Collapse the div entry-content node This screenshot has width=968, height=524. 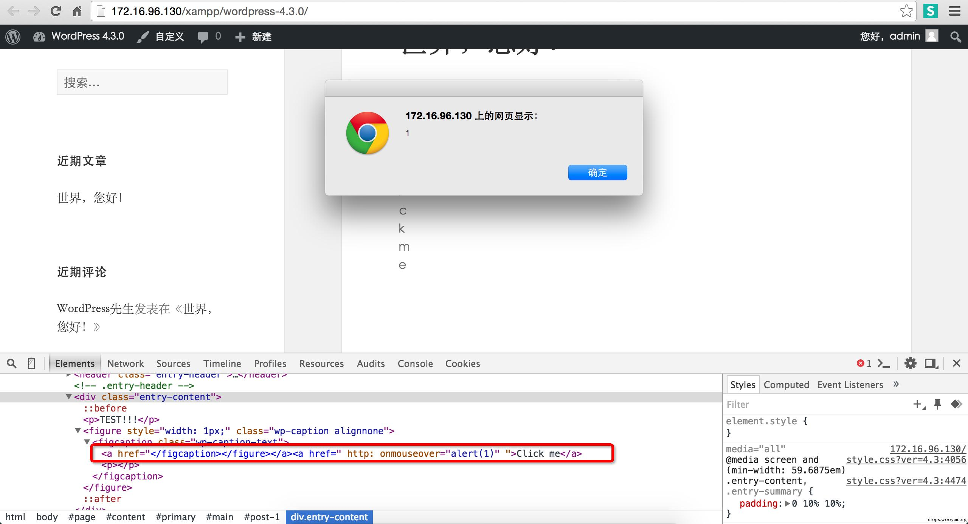tap(69, 397)
